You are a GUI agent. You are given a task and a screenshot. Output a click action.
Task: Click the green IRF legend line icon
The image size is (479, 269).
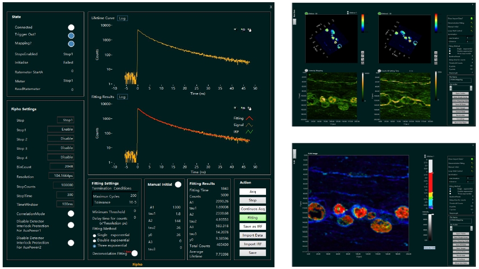point(250,132)
